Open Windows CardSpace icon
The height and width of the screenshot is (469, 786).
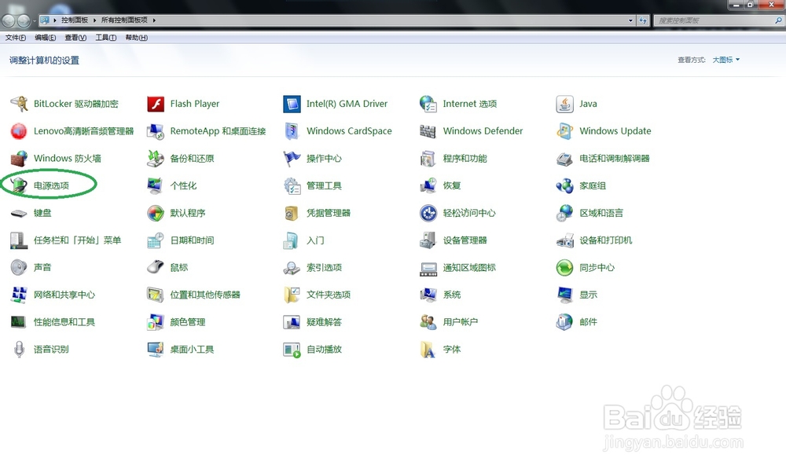tap(292, 131)
